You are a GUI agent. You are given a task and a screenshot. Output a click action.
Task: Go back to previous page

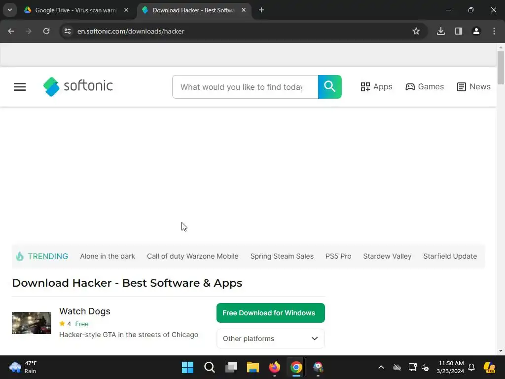[11, 31]
